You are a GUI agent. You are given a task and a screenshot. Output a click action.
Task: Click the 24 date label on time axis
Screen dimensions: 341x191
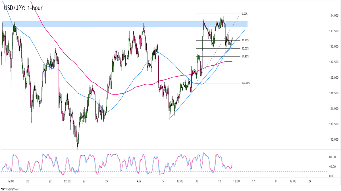coord(309,182)
